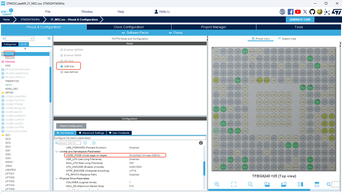
Task: Select the Pinout view tab
Action: [261, 39]
